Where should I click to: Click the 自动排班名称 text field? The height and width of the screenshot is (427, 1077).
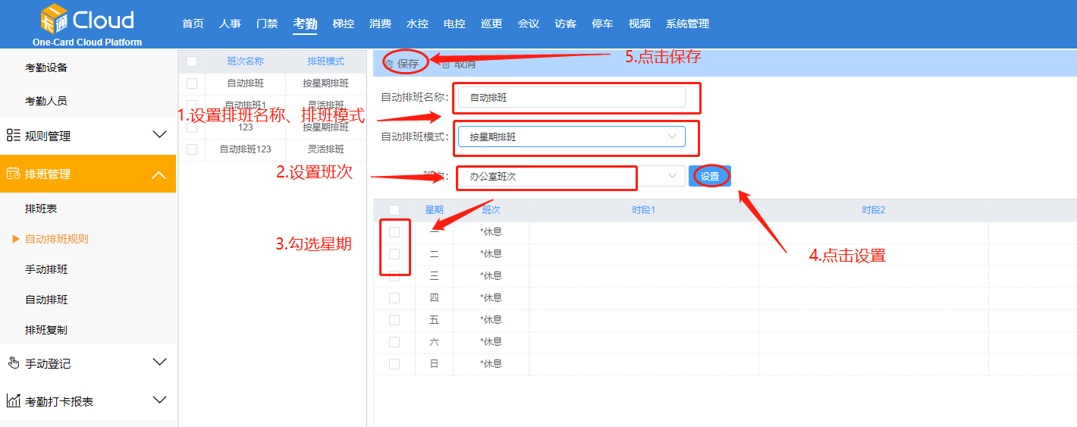coord(570,97)
